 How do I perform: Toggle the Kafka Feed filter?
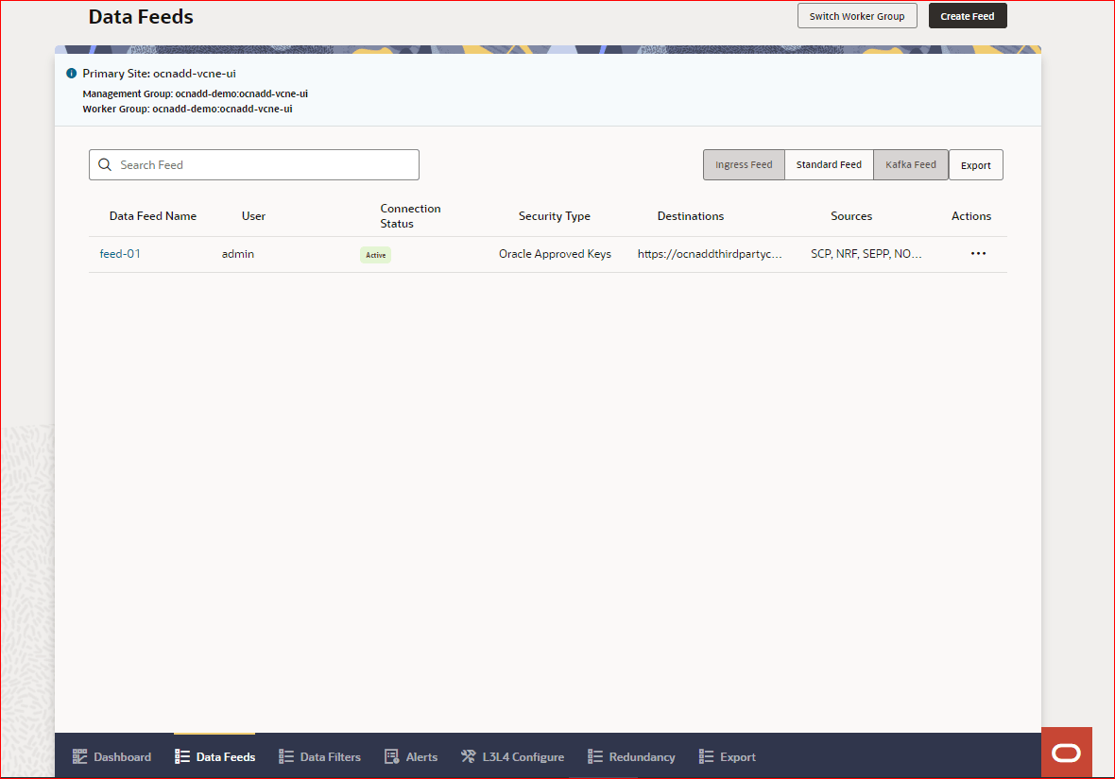click(x=910, y=164)
